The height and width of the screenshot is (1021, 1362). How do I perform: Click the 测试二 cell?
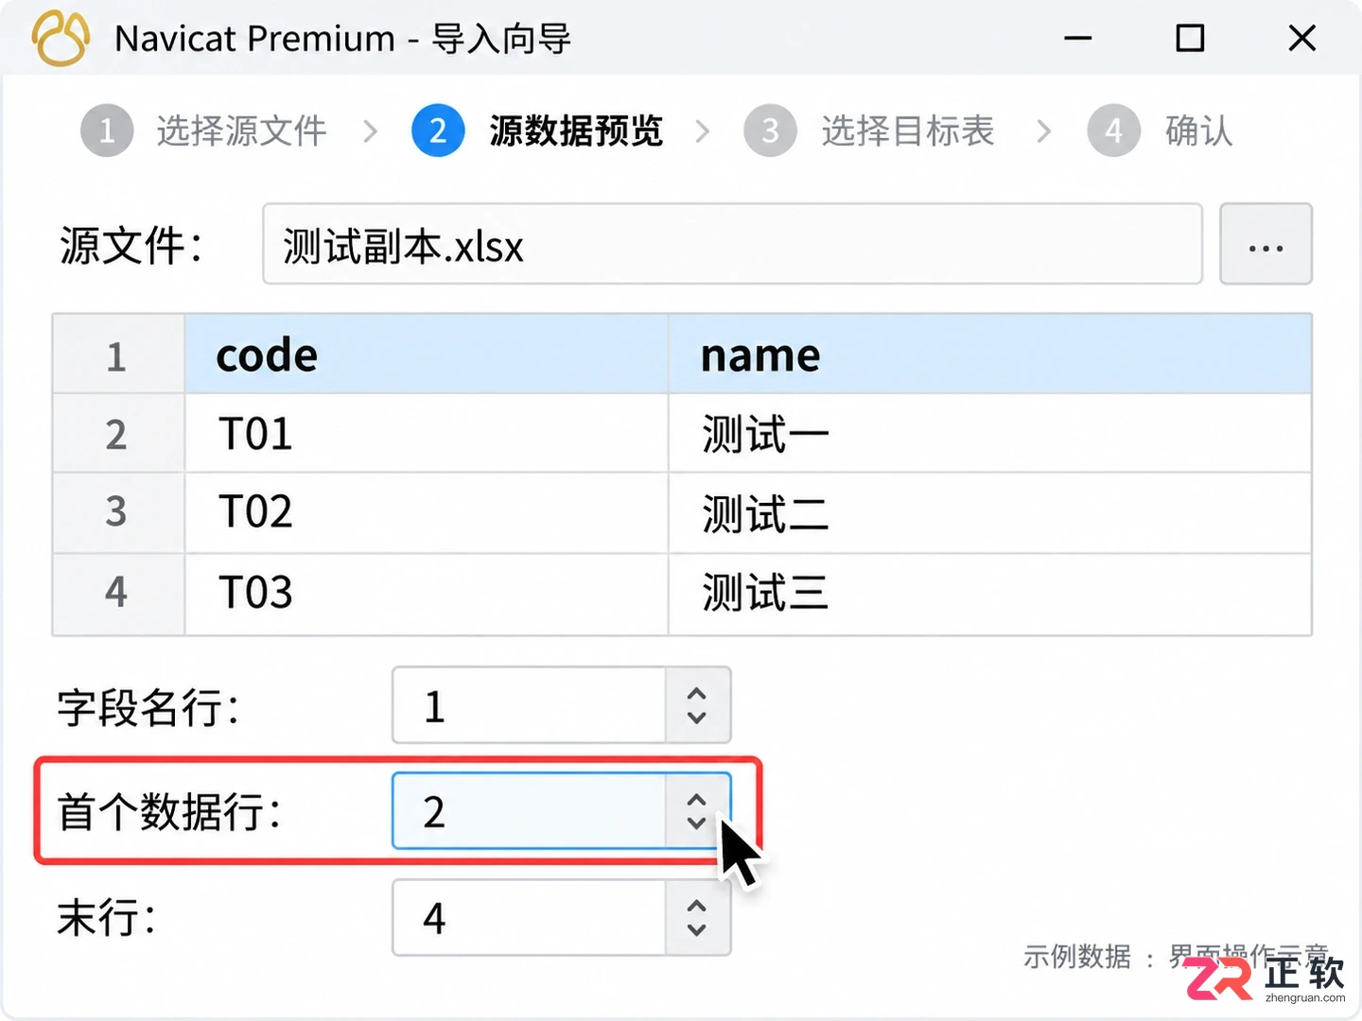pos(990,512)
